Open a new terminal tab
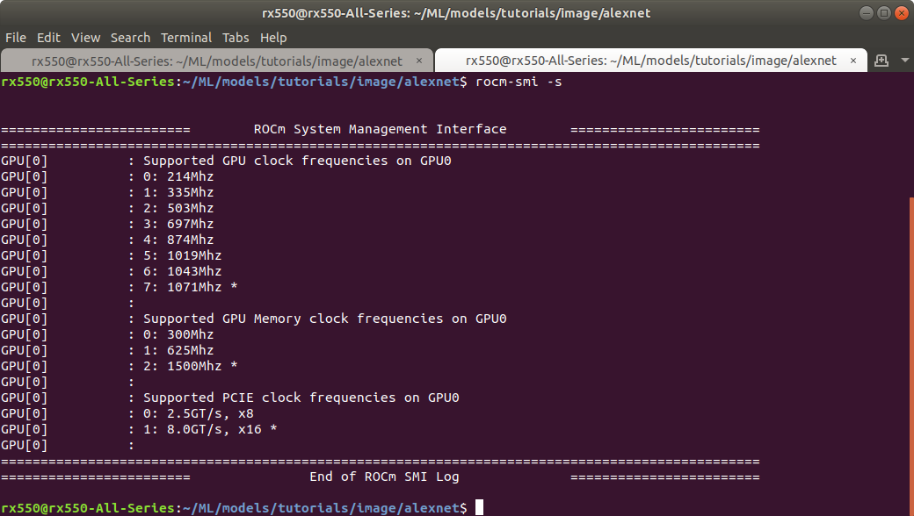Image resolution: width=914 pixels, height=516 pixels. tap(880, 61)
